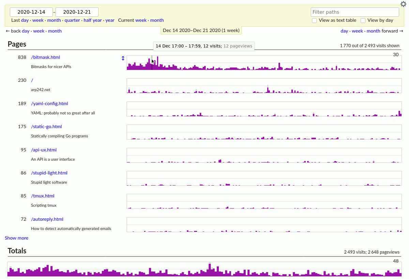The image size is (409, 279).
Task: Go back one week
Action: point(39,31)
